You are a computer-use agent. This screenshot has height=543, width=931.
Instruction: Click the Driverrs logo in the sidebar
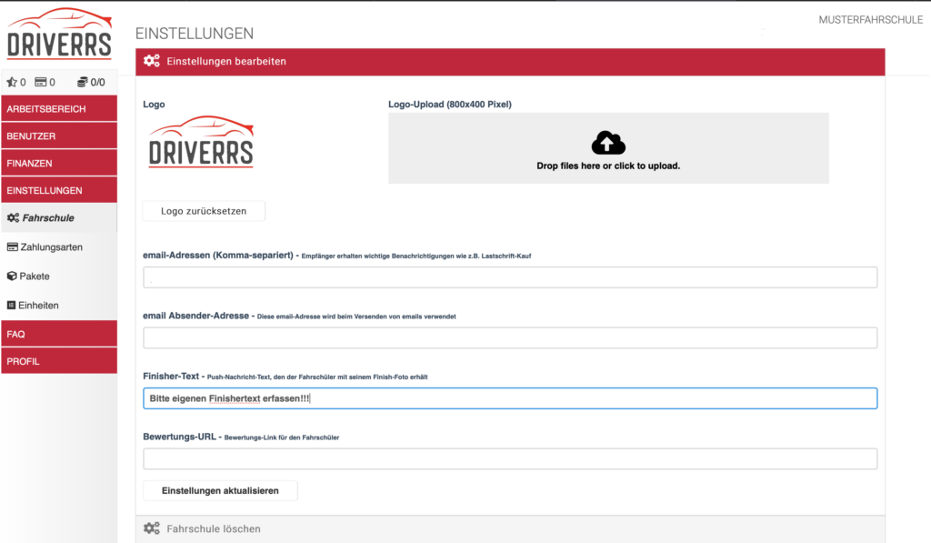[x=59, y=34]
